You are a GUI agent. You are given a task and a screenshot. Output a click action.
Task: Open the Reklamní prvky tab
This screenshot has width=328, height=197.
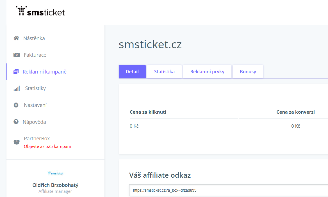click(207, 72)
